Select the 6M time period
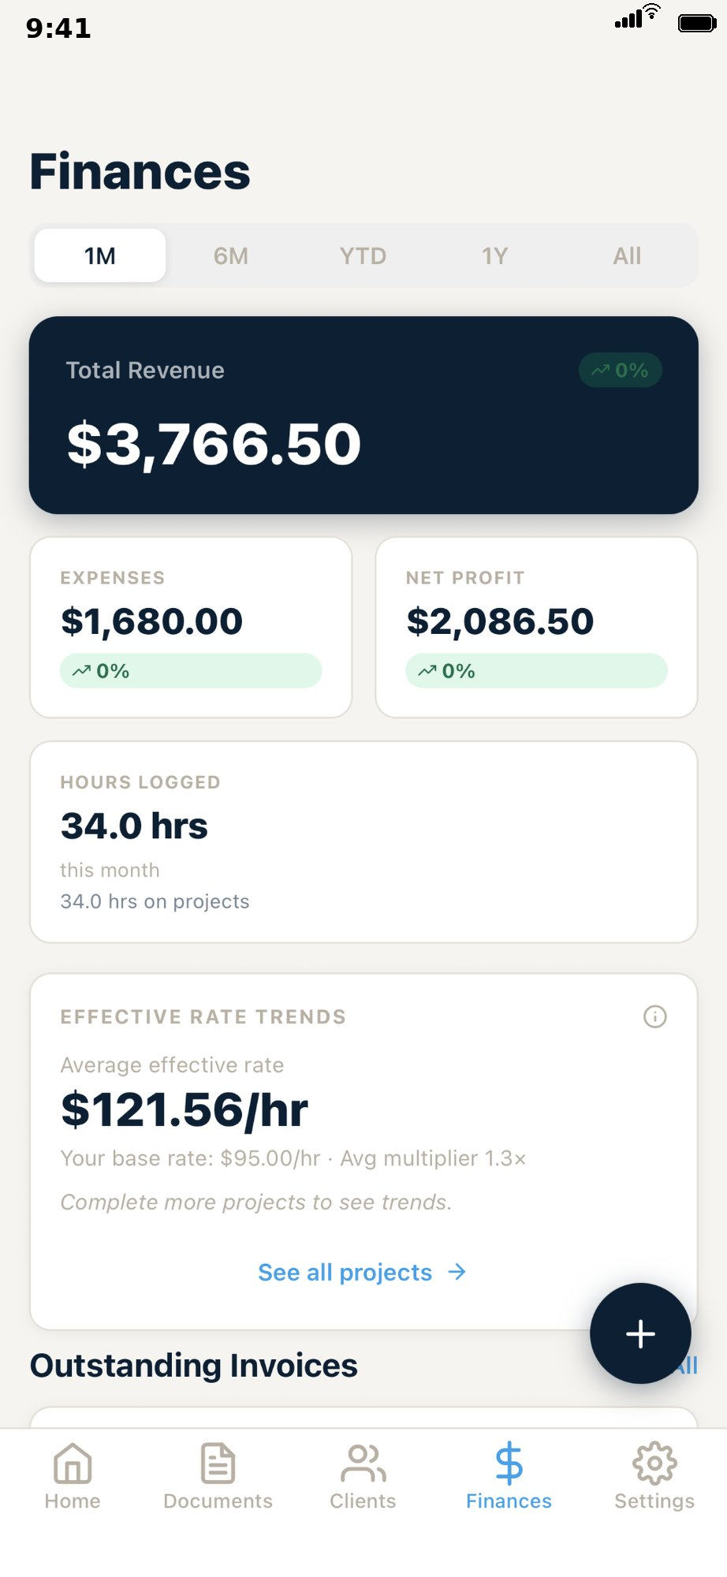This screenshot has height=1577, width=727. click(x=230, y=255)
